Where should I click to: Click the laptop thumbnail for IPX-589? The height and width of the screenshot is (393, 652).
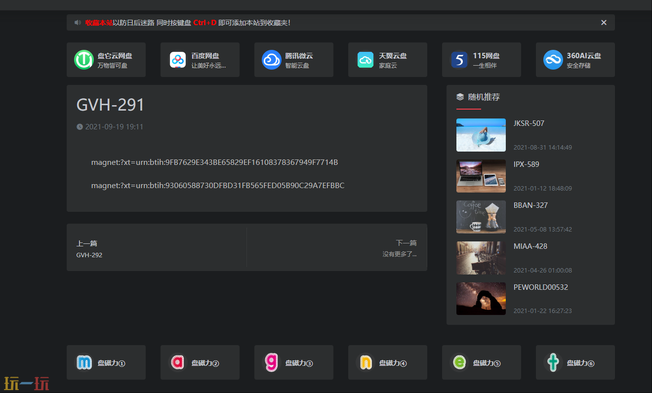click(481, 176)
